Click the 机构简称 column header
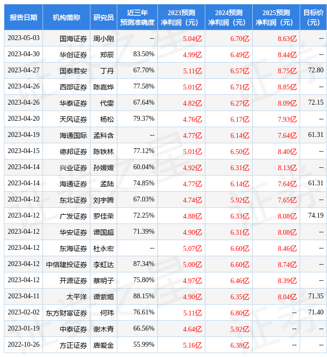 click(x=66, y=17)
